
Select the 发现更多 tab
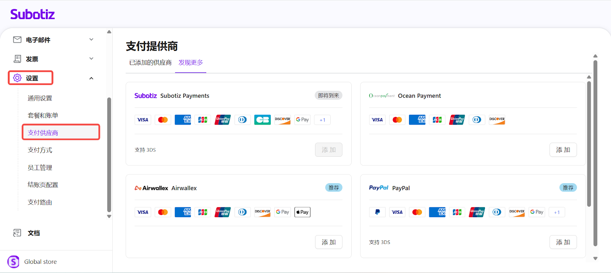[191, 63]
